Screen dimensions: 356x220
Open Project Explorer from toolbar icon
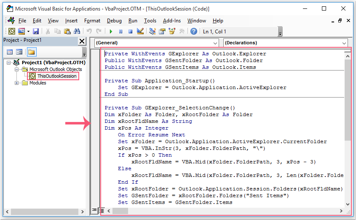[x=152, y=31]
